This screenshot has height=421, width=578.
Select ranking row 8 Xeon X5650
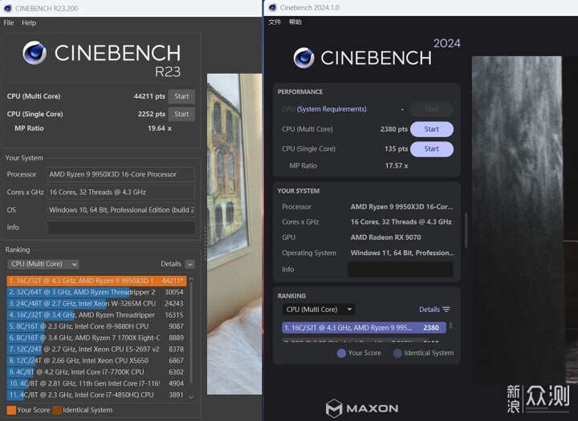point(96,361)
